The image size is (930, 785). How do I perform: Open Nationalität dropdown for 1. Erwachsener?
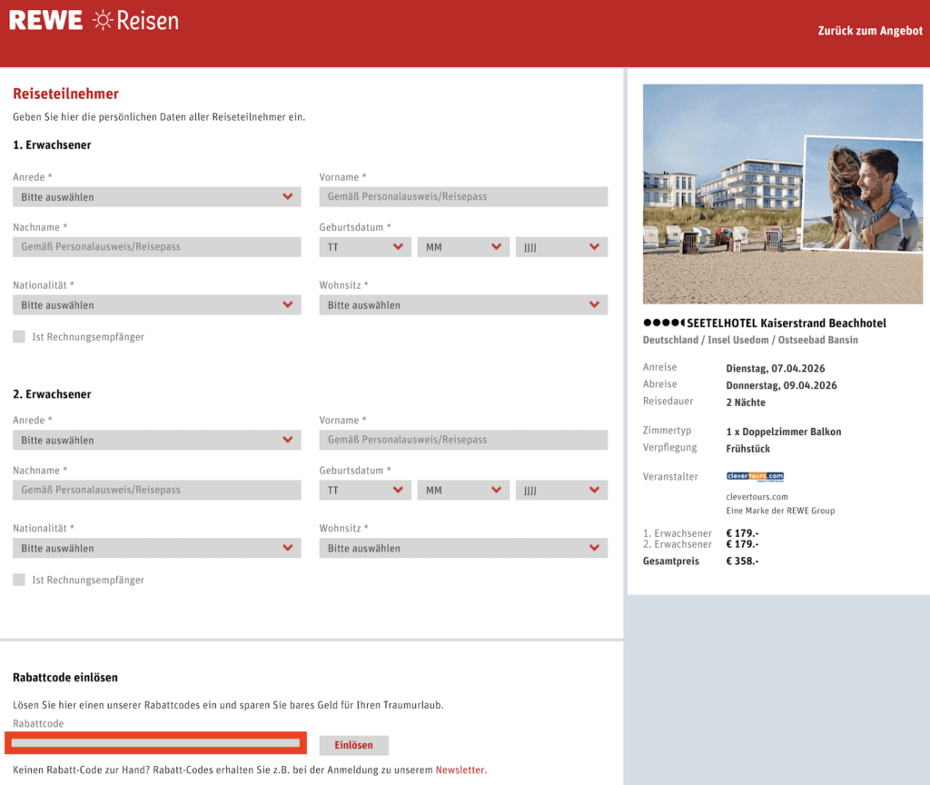click(x=156, y=305)
